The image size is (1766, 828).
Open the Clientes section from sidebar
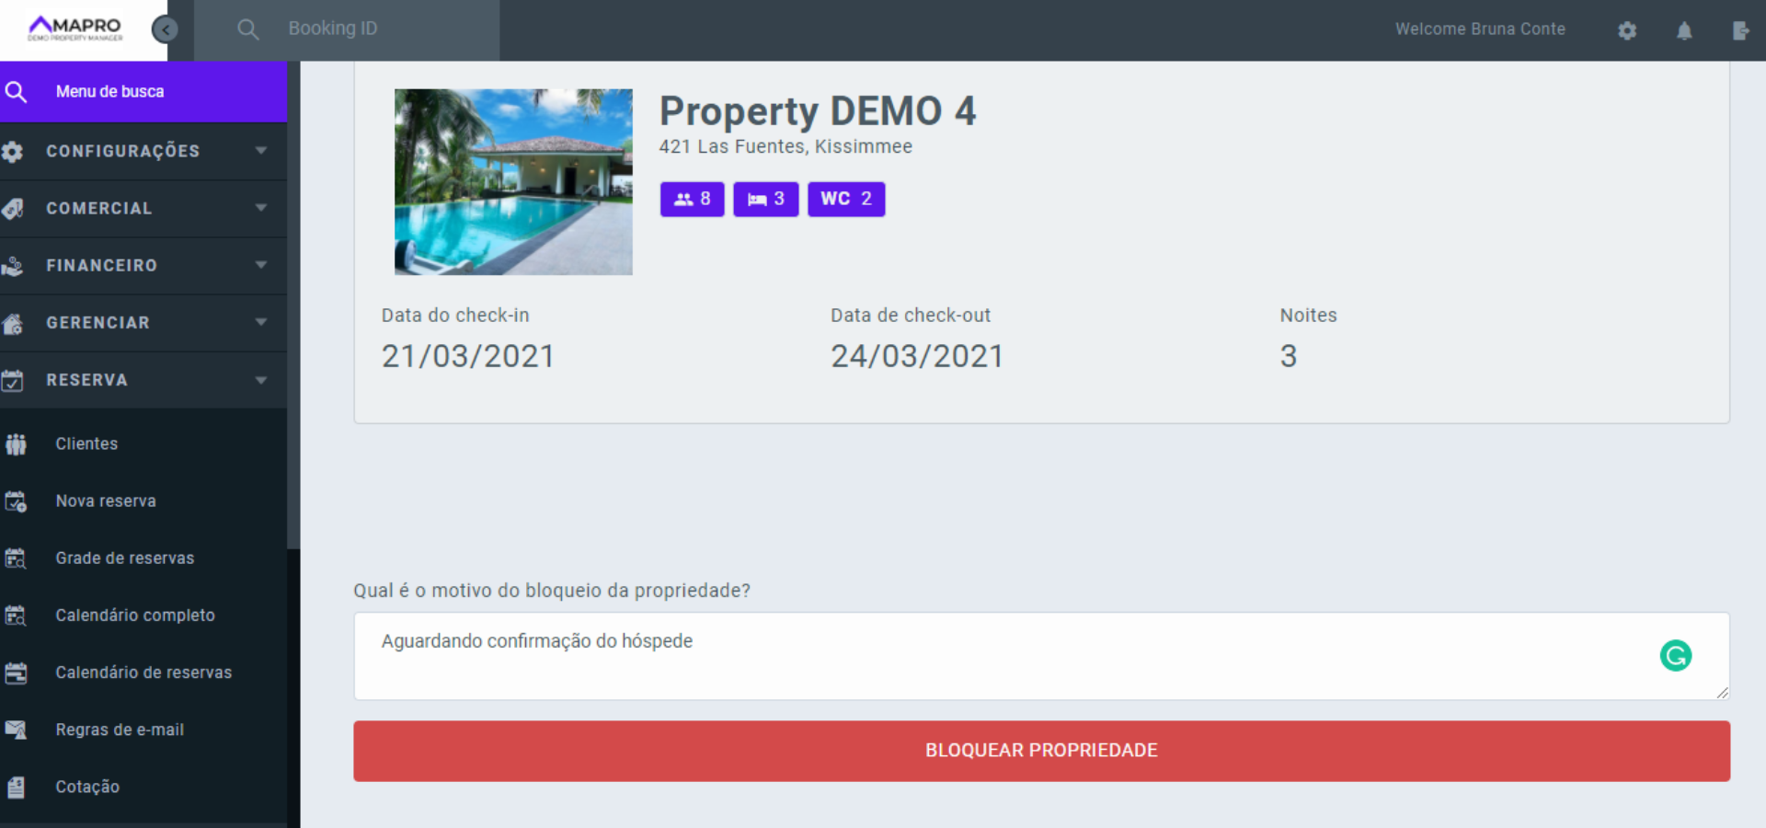pos(86,443)
